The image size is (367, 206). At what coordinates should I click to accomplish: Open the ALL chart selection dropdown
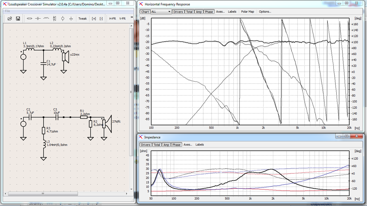click(161, 12)
